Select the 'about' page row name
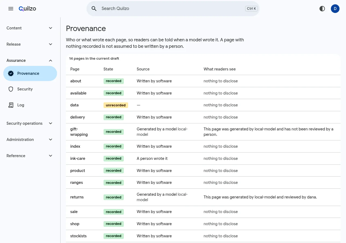 [x=76, y=81]
